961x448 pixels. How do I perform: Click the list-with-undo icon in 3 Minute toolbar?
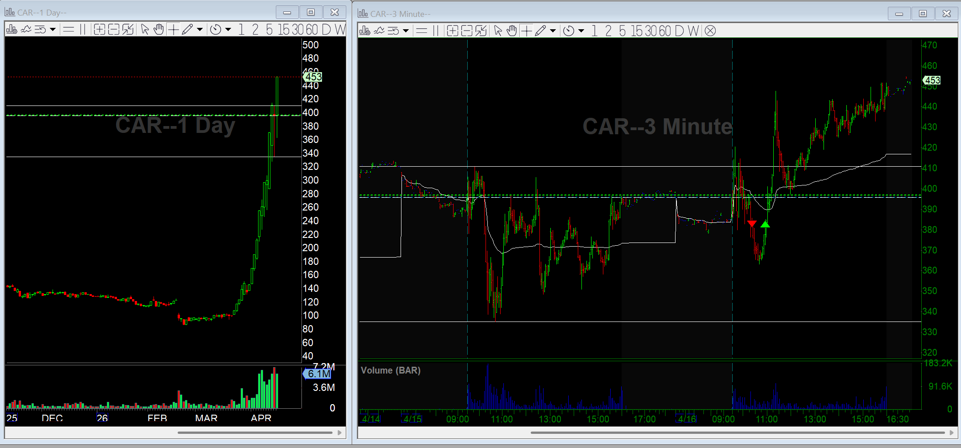coord(393,31)
